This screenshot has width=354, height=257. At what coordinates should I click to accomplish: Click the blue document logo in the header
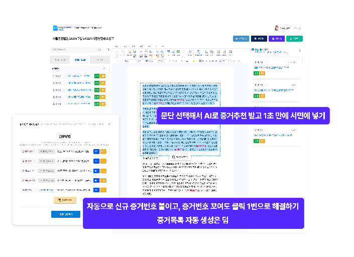(55, 28)
